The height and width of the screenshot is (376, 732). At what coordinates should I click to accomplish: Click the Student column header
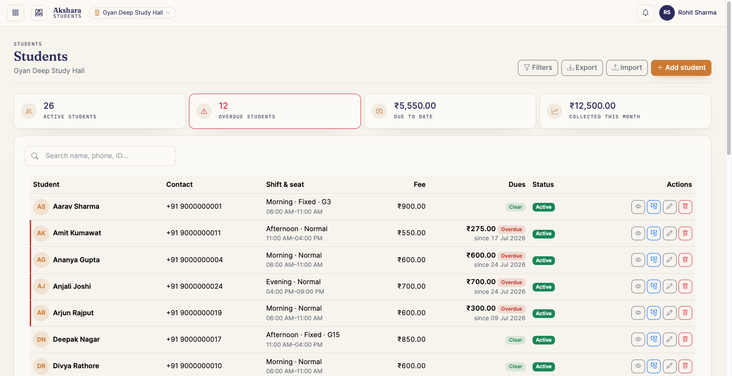(46, 185)
